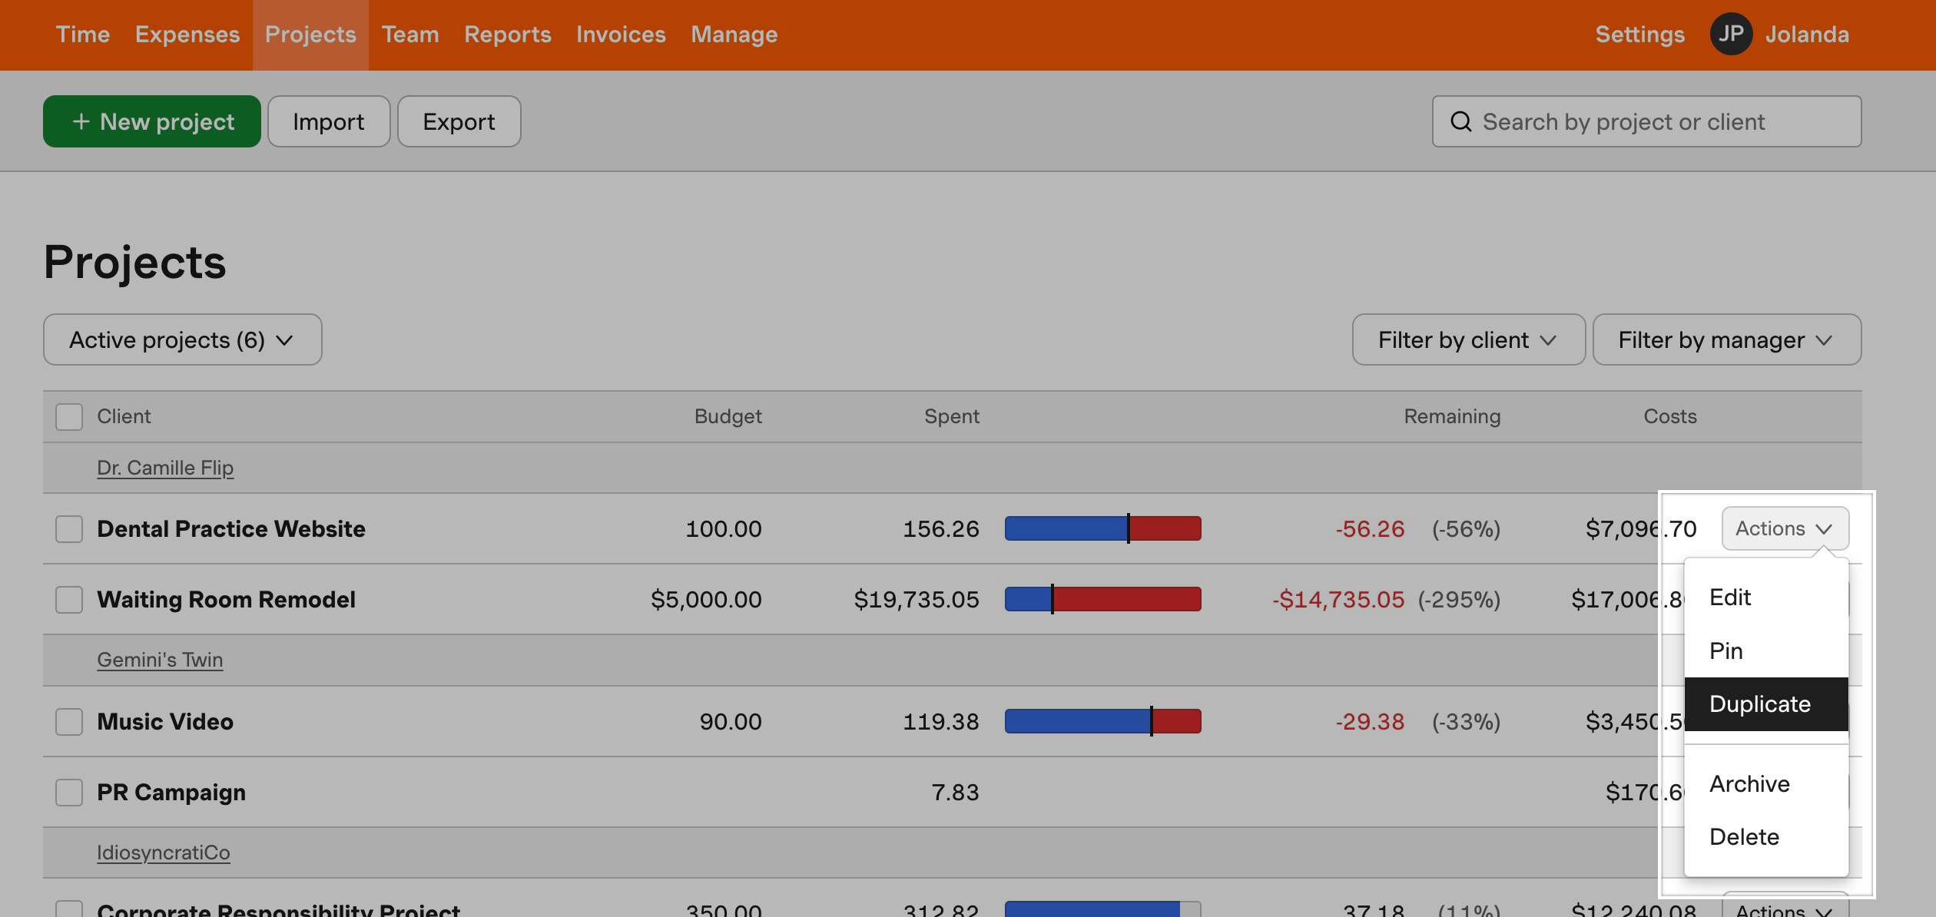This screenshot has height=917, width=1936.
Task: Choose Duplicate from the Actions menu
Action: (x=1765, y=704)
